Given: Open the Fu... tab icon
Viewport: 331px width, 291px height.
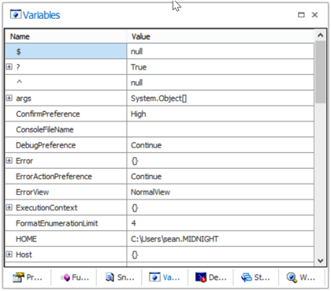Looking at the screenshot, I should tap(65, 278).
